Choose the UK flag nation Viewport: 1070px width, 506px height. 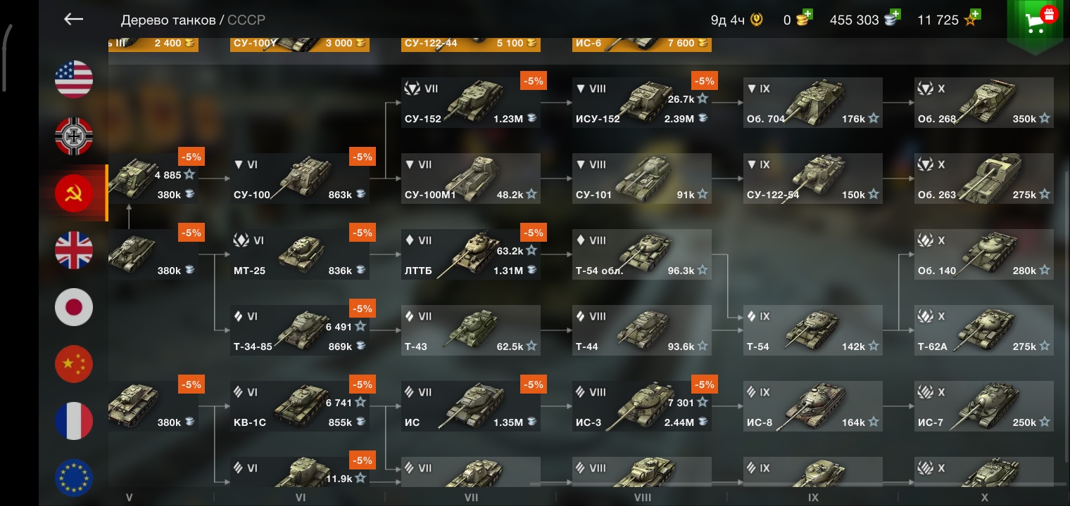click(x=74, y=249)
